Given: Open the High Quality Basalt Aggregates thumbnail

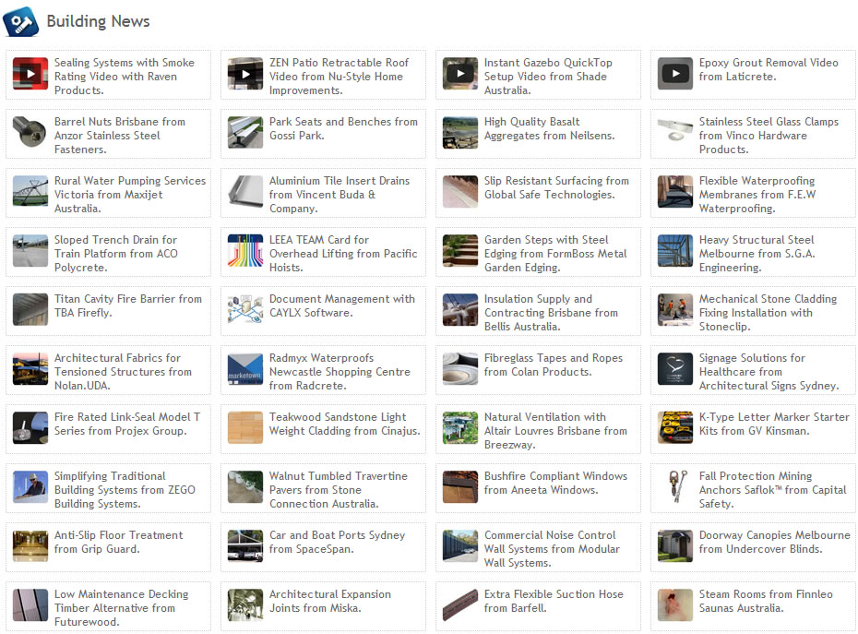Looking at the screenshot, I should pos(460,133).
